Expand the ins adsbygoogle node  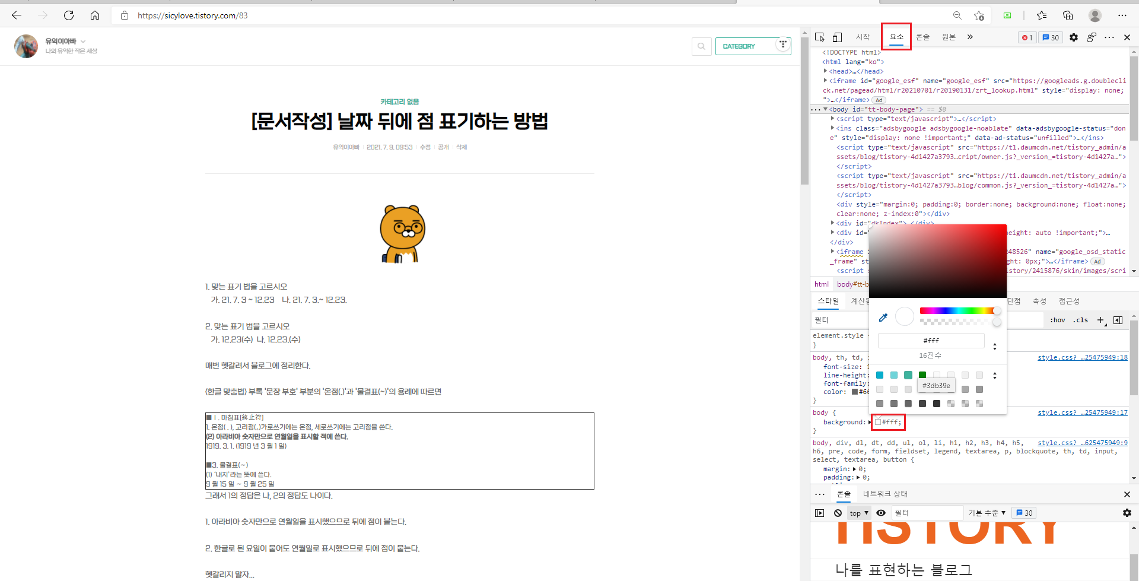(x=833, y=128)
